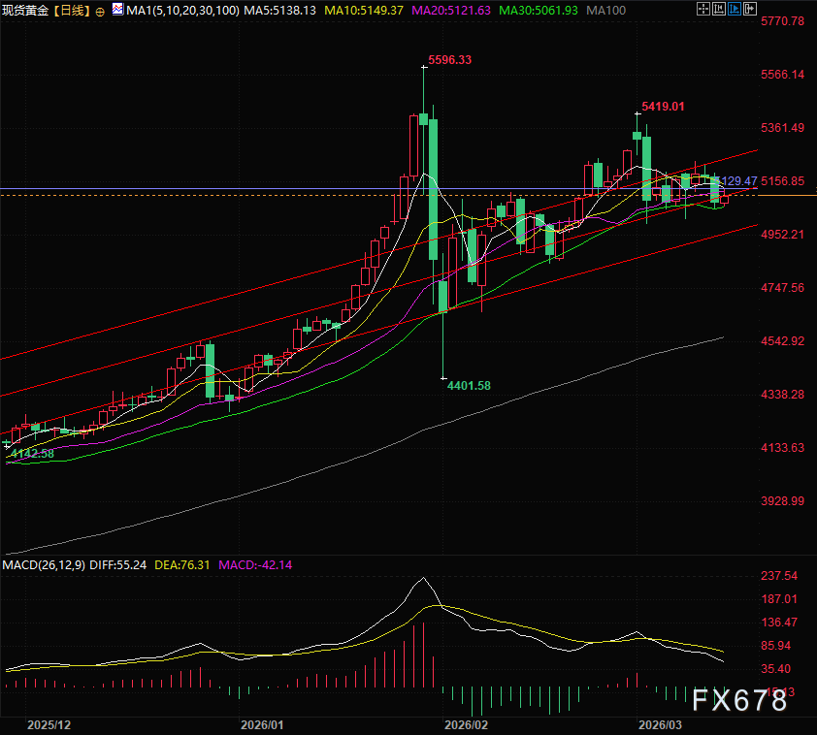Screen dimensions: 817x735
Task: Click the FX678 watermark logo
Action: [x=738, y=701]
